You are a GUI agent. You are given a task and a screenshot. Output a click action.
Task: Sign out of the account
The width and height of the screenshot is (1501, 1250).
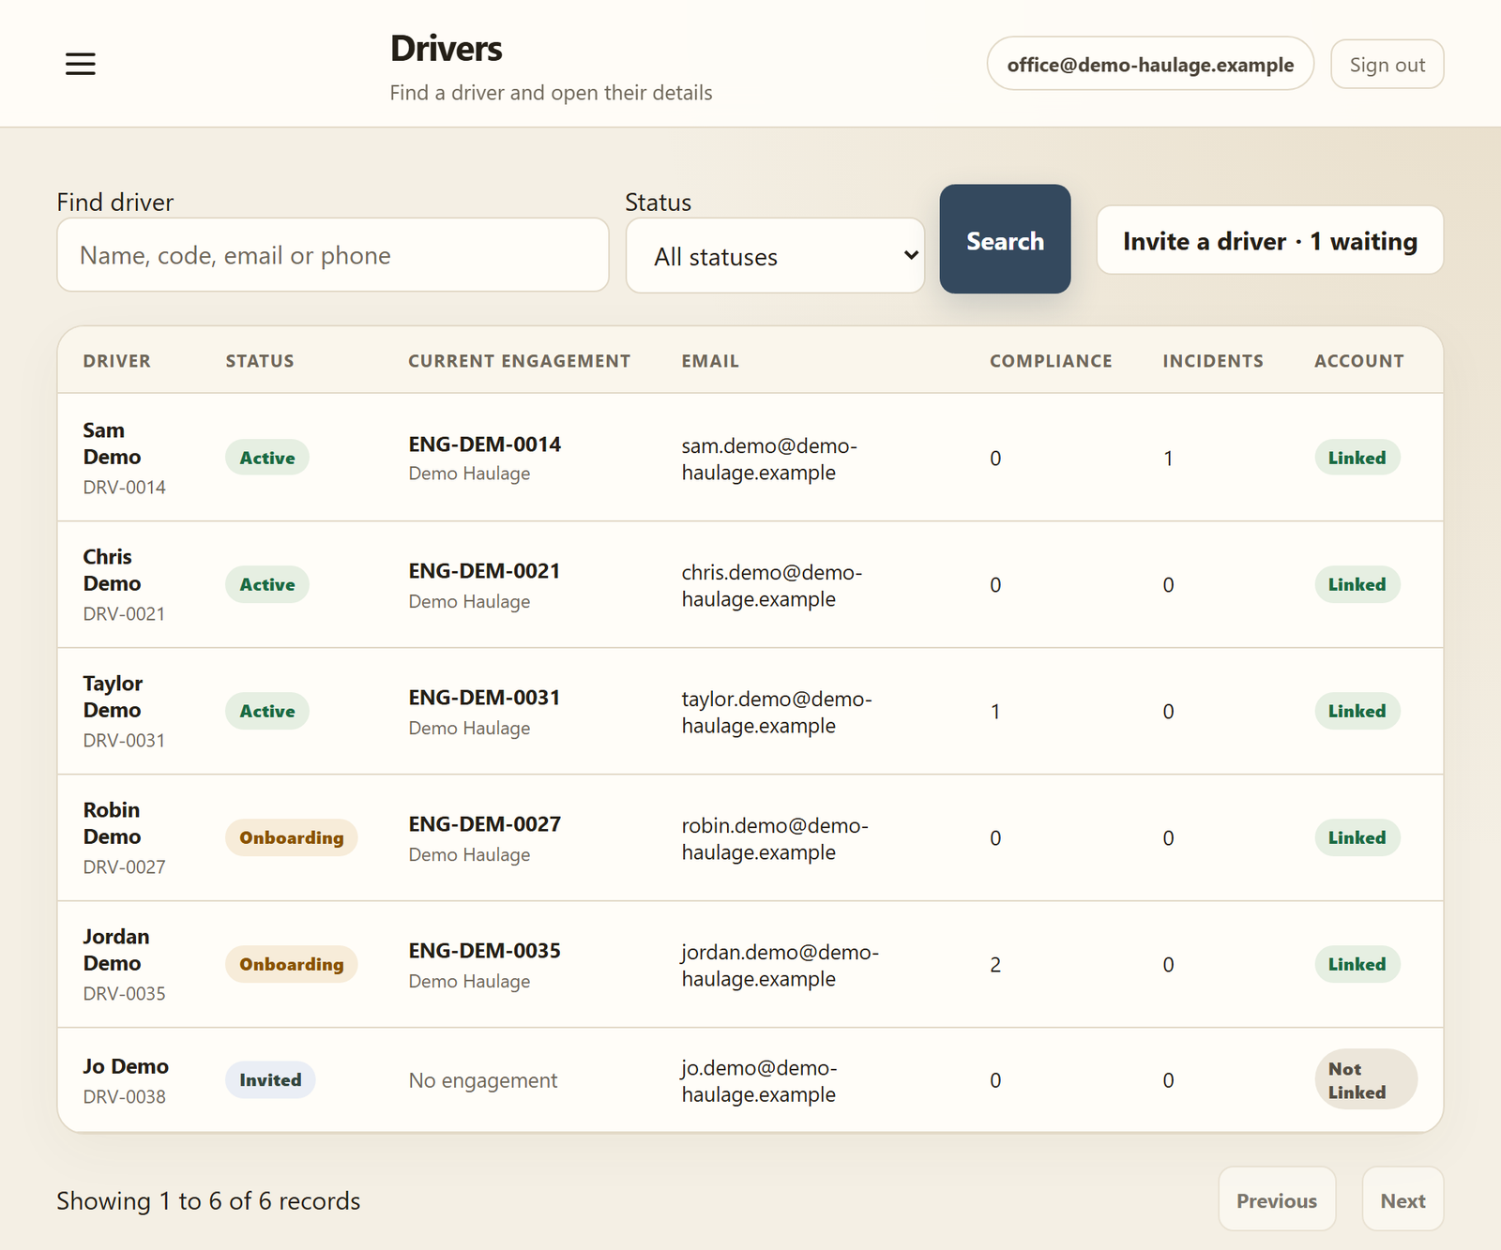click(1387, 64)
